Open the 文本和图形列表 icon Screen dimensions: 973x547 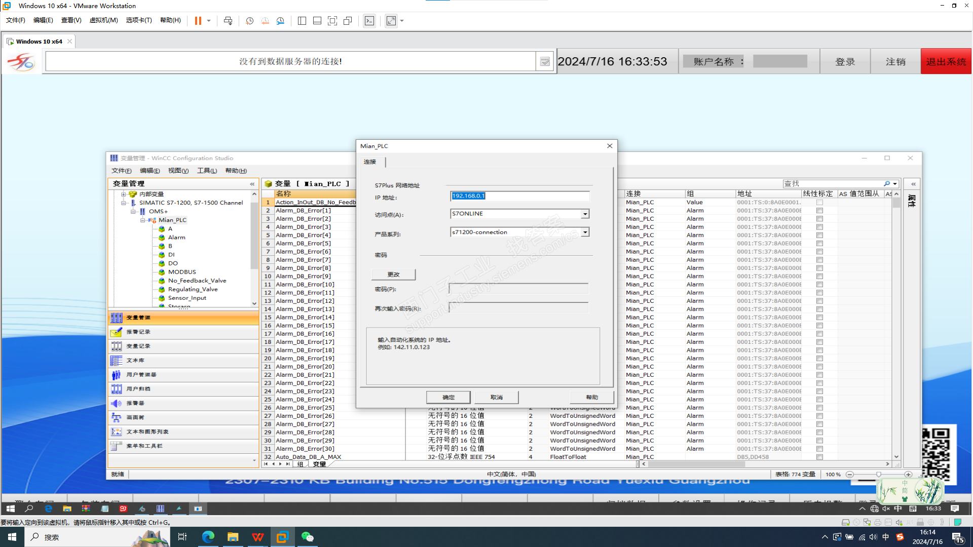click(116, 432)
